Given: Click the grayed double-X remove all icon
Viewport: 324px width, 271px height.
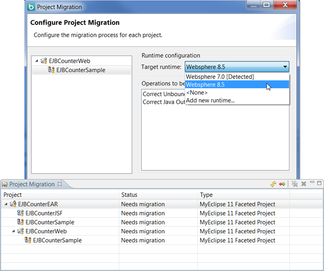Looking at the screenshot, I should coord(295,184).
